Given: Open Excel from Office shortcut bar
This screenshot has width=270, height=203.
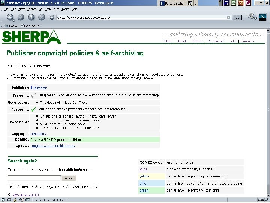Looking at the screenshot, I should [234, 3].
